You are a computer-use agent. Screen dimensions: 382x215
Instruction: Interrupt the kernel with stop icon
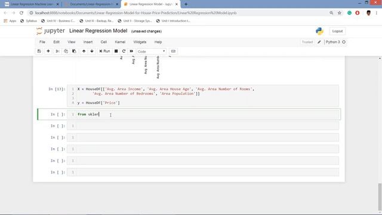(116, 51)
